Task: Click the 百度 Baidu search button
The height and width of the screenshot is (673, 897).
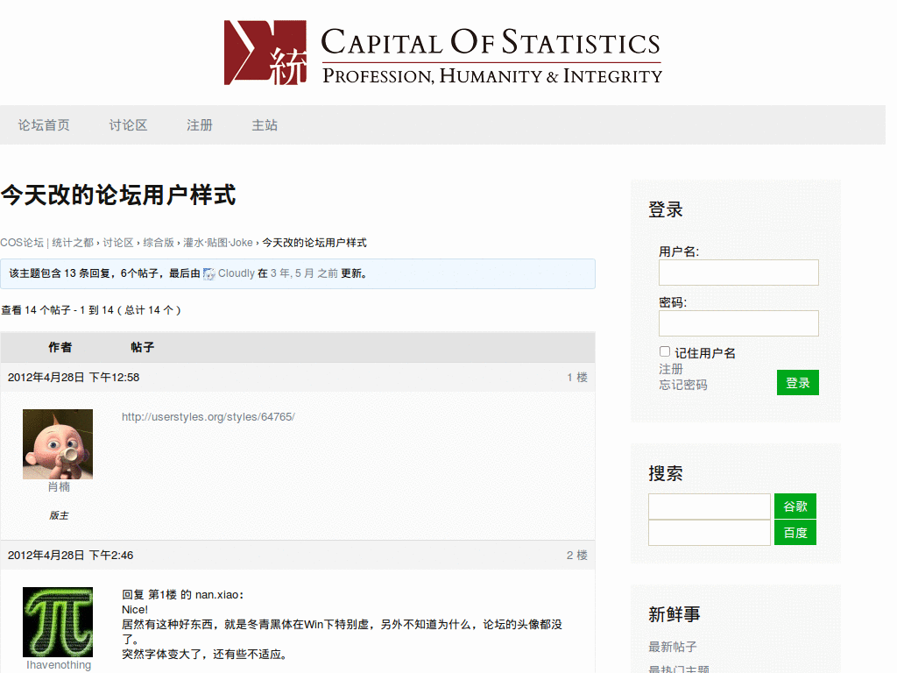Action: pyautogui.click(x=795, y=532)
